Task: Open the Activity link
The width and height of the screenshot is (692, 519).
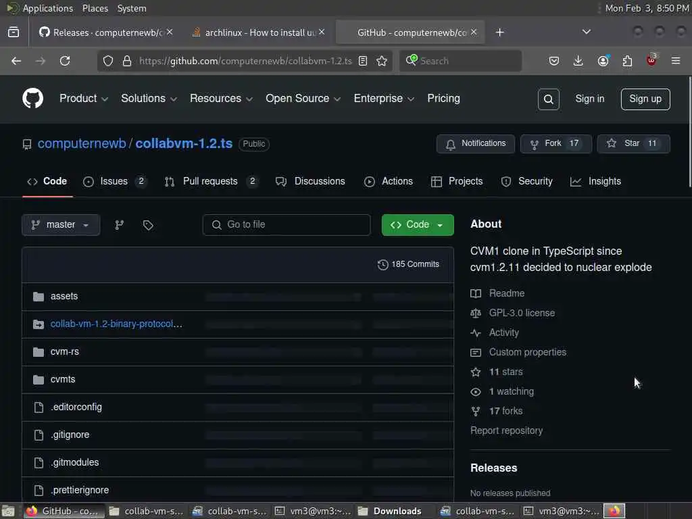Action: [503, 332]
